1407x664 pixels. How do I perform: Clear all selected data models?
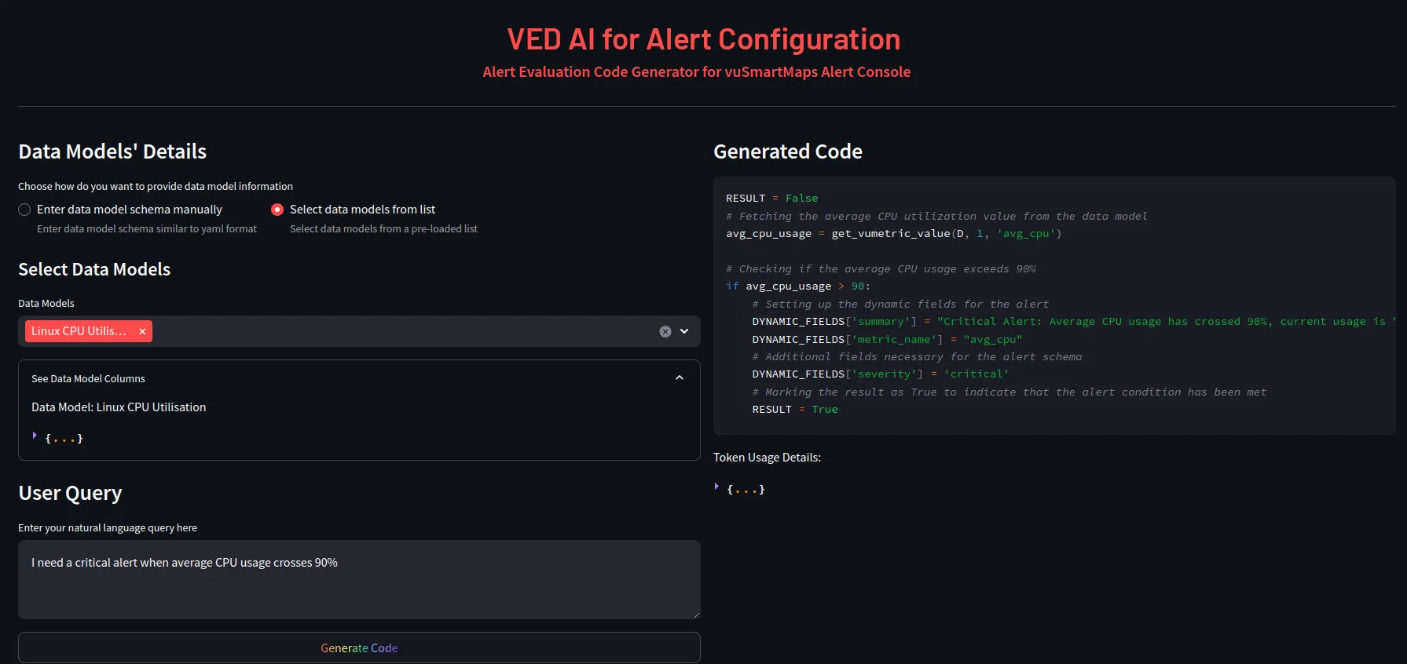click(665, 331)
